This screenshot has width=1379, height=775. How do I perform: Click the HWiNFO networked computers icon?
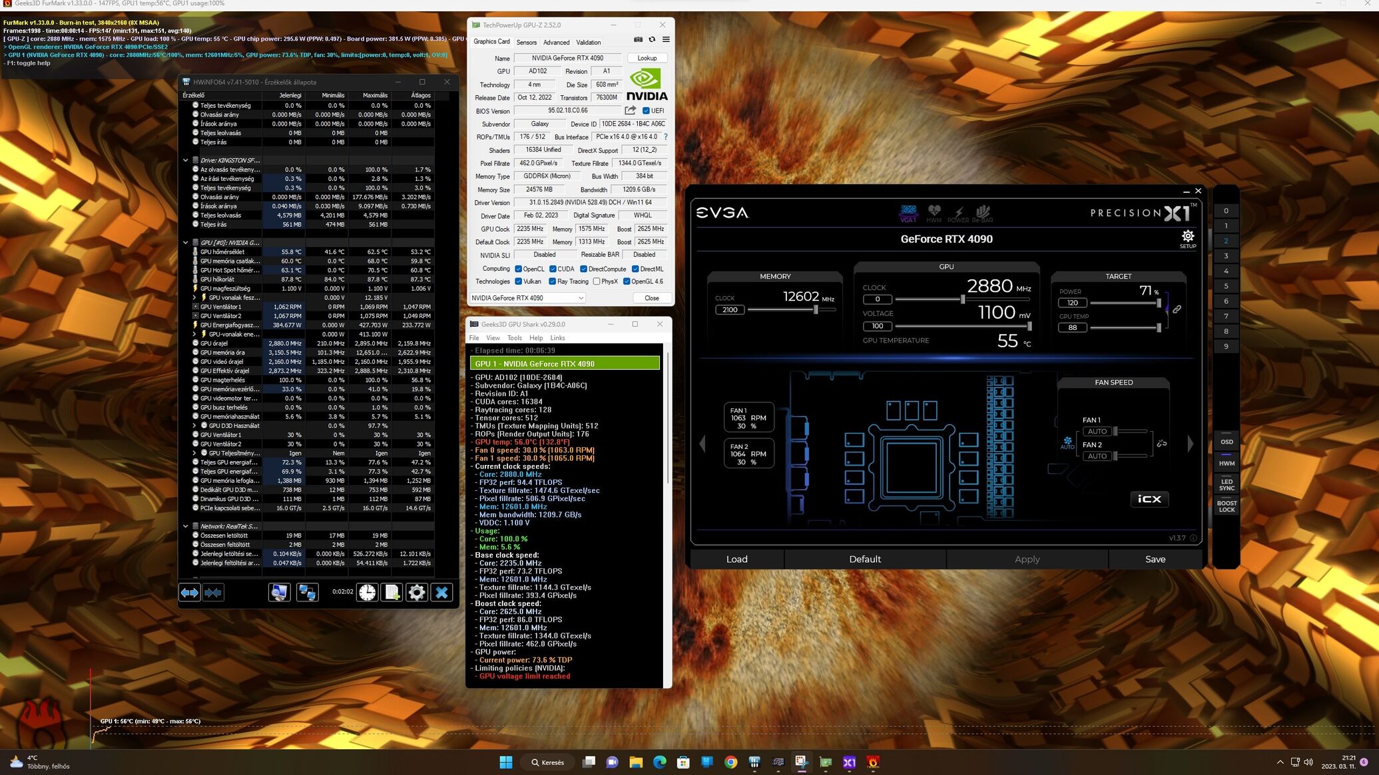(x=307, y=592)
